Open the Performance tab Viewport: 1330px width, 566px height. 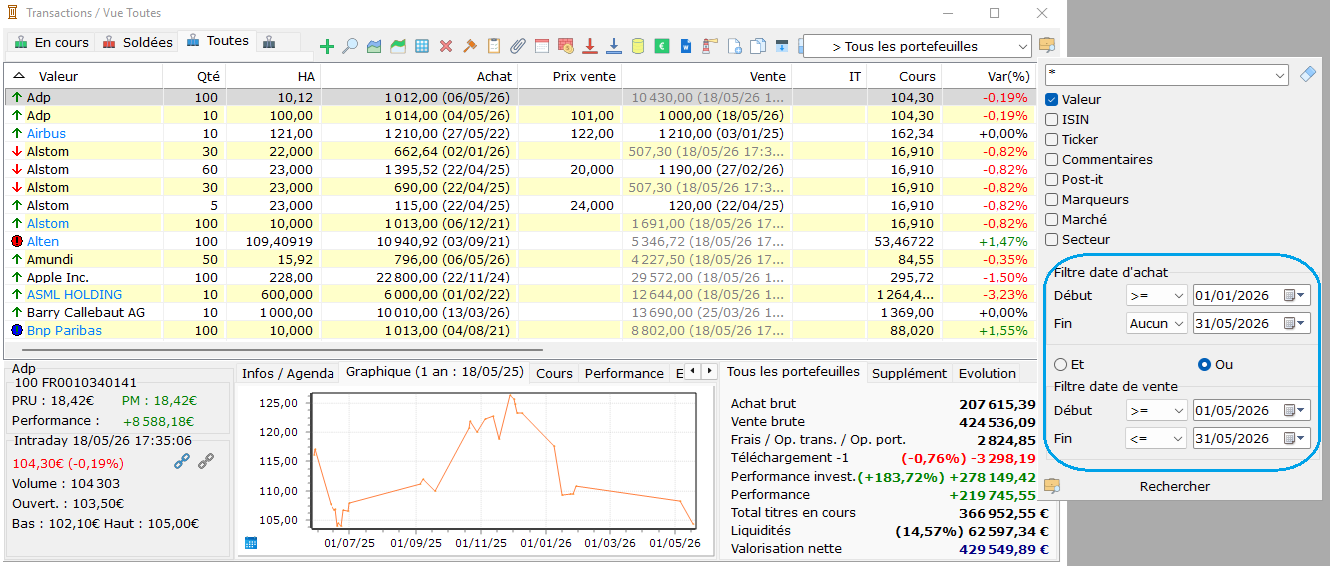(624, 373)
